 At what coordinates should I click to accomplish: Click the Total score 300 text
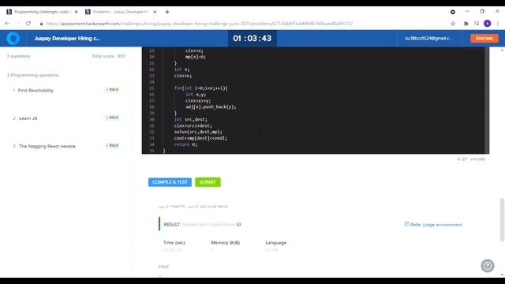coord(108,56)
